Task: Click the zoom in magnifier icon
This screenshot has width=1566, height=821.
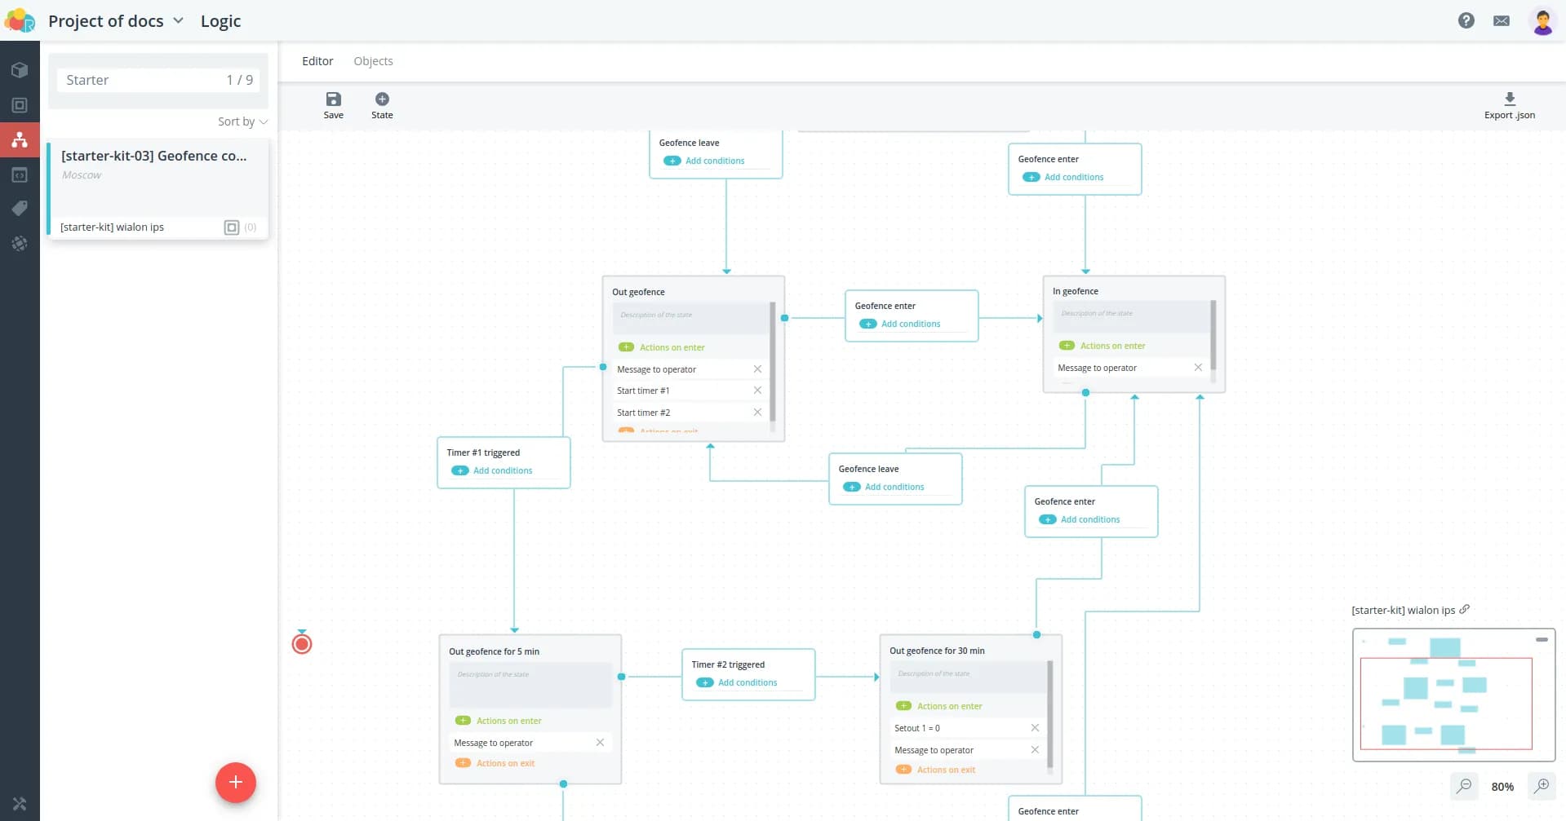Action: click(x=1541, y=786)
